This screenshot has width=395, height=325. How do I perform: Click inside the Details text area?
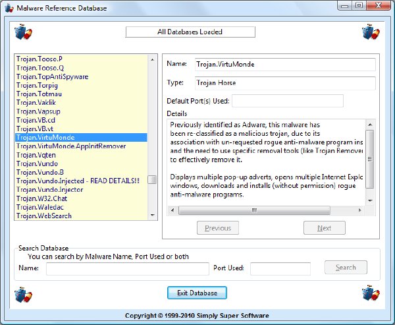266,162
